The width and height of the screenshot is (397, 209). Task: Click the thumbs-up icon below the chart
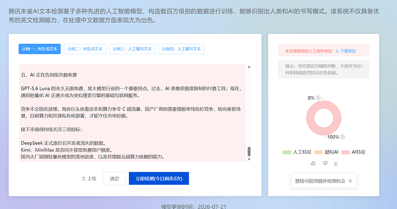(313, 164)
